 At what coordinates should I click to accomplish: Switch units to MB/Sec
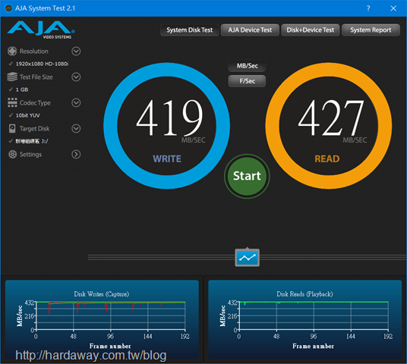tap(247, 66)
